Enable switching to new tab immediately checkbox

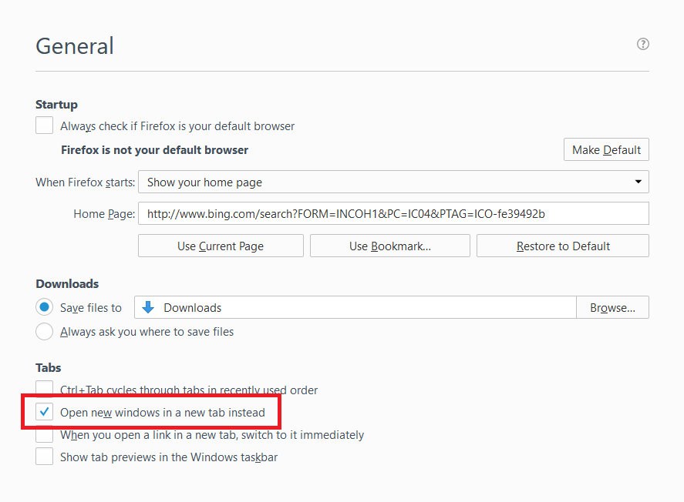tap(45, 435)
